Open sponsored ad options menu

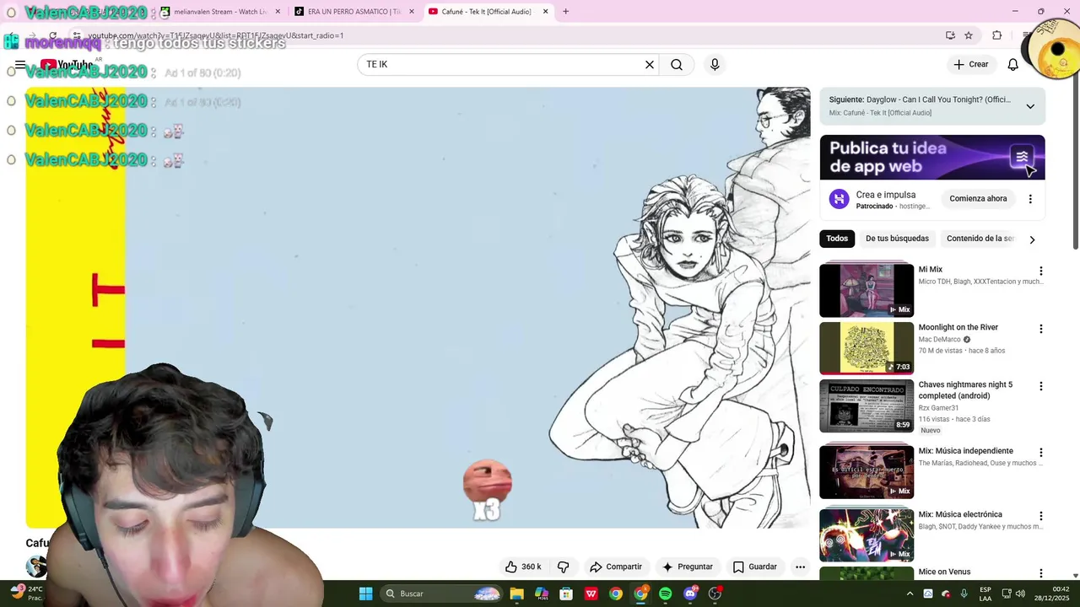(1029, 199)
